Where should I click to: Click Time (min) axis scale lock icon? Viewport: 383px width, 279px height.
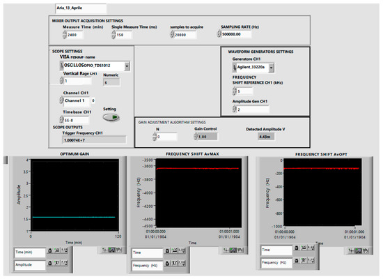click(x=50, y=250)
